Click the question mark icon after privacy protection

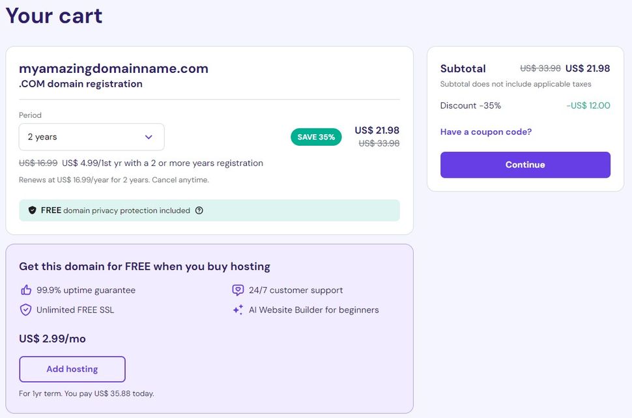click(x=199, y=210)
